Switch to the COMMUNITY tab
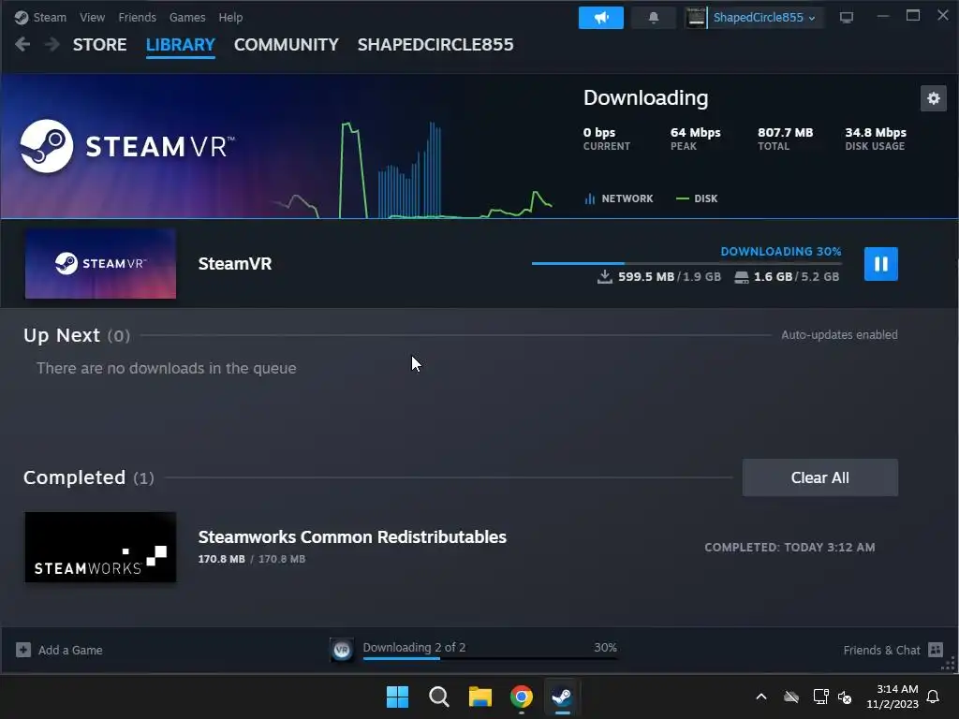 click(287, 45)
